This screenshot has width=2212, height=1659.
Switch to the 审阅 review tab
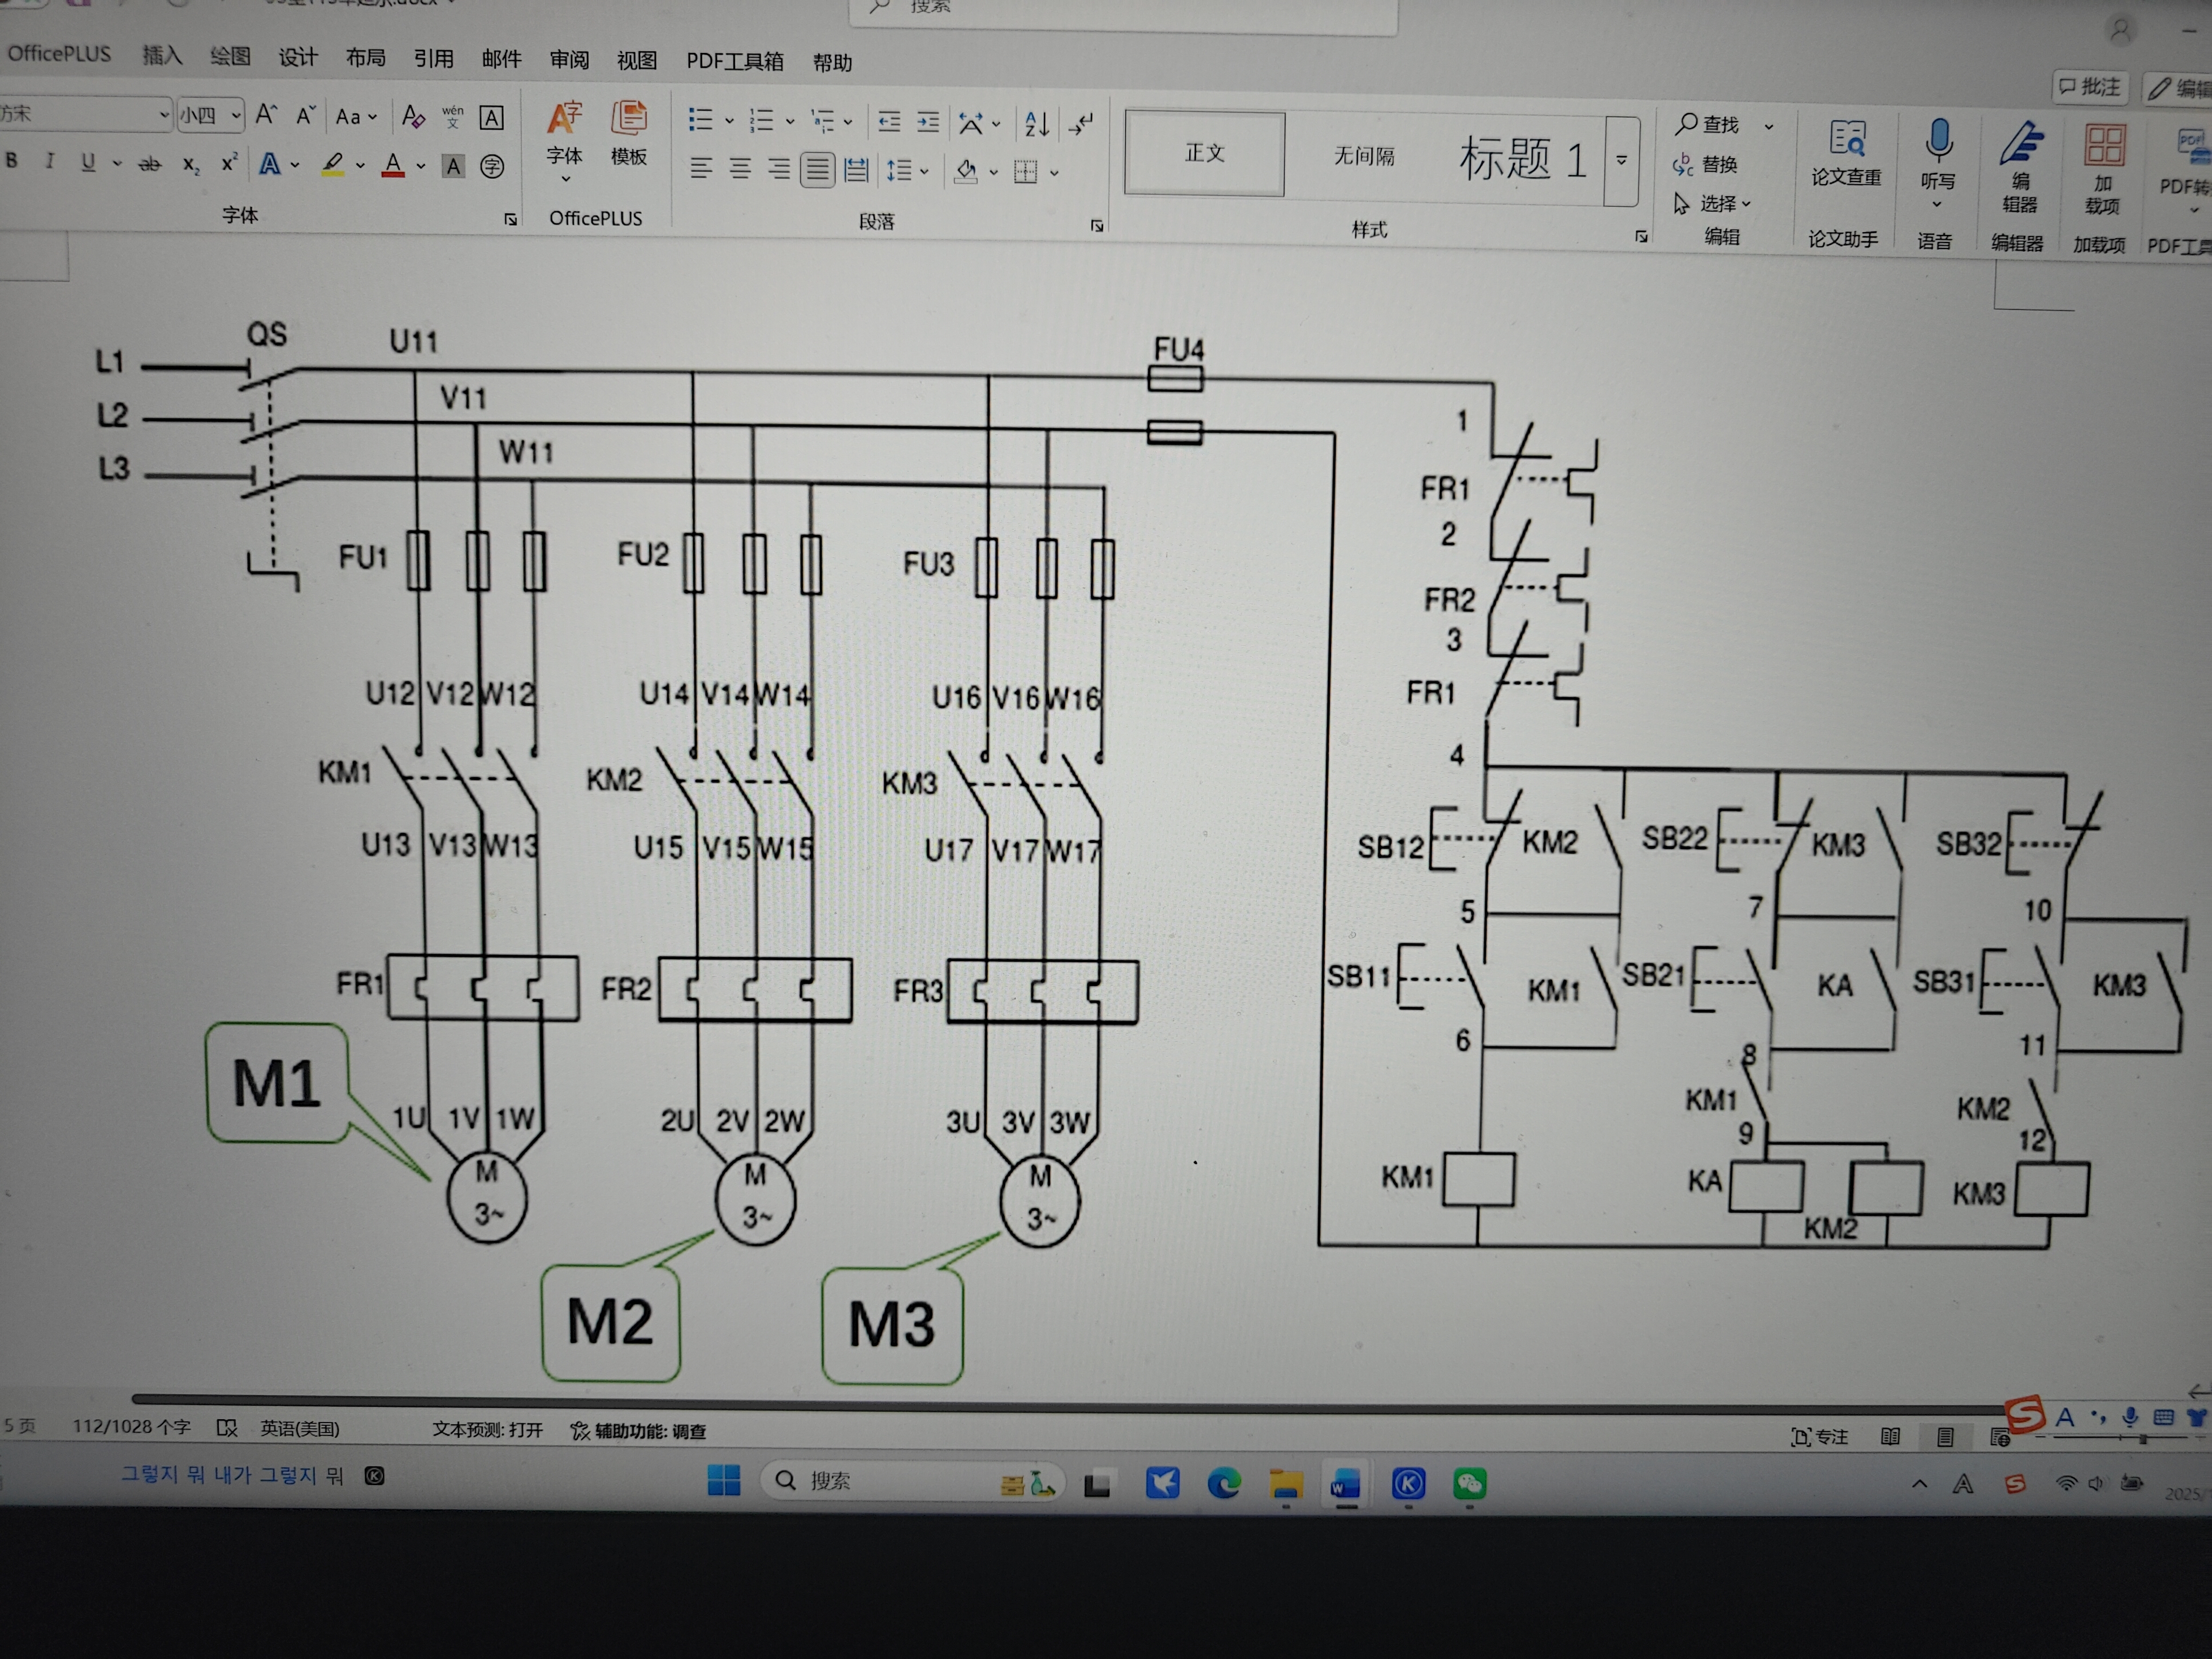[569, 60]
